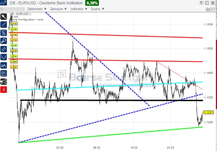Screen dimensions: 217x151
Task: Click the red X delete drawings button
Action: pos(4,90)
